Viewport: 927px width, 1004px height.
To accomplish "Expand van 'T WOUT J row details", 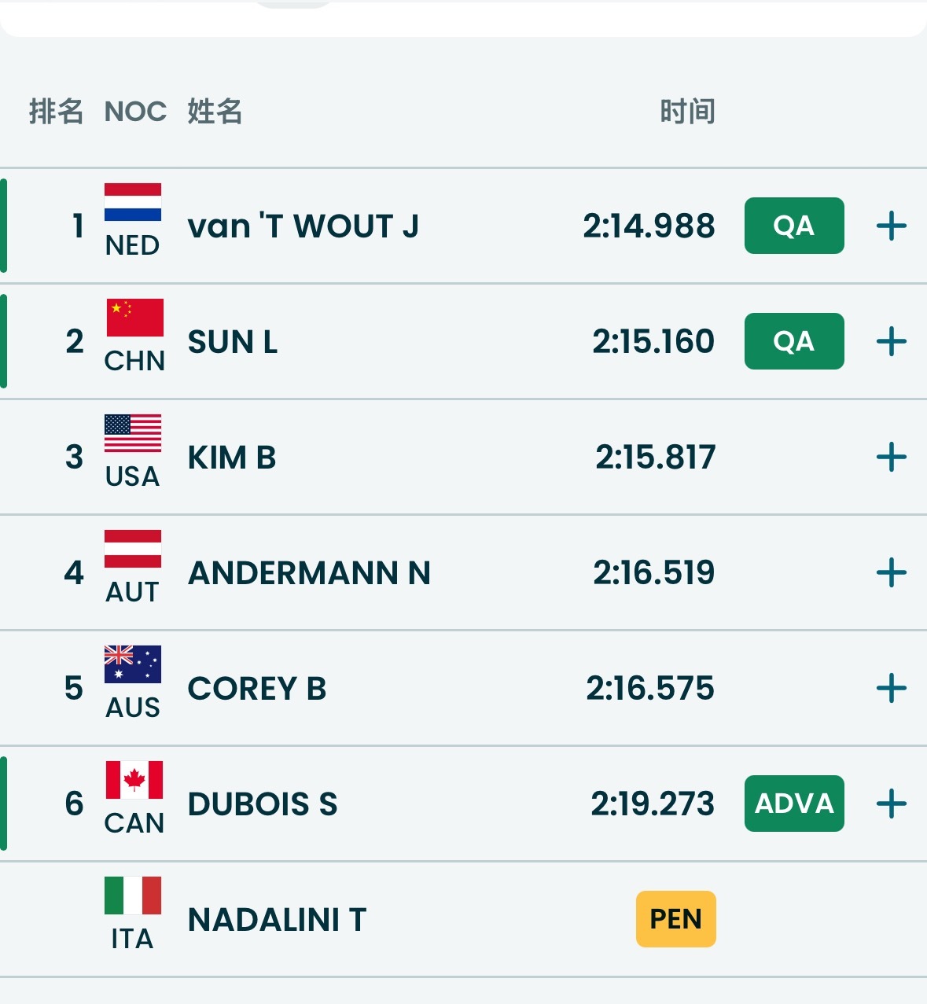I will pyautogui.click(x=891, y=226).
